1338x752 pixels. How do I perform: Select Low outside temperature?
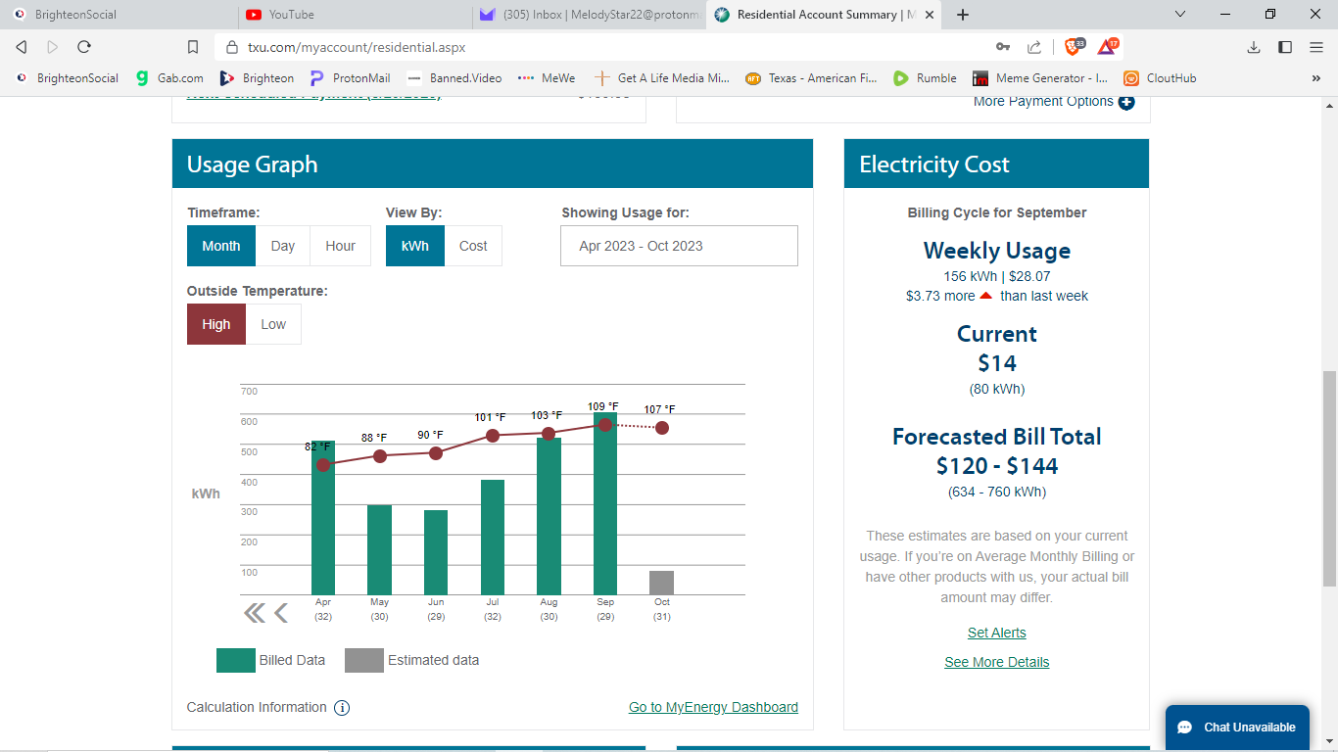(x=273, y=324)
